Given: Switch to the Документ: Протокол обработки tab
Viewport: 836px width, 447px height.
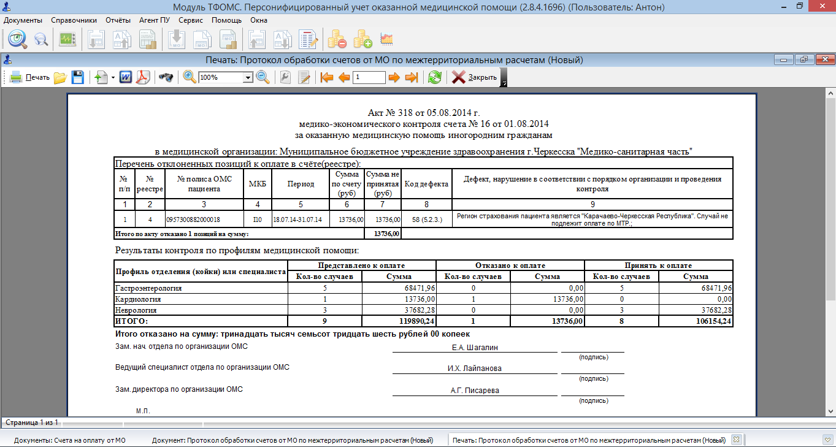Looking at the screenshot, I should [x=292, y=440].
